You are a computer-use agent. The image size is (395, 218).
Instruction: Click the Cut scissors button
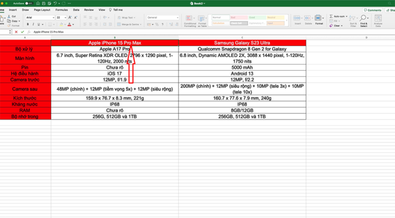pos(11,16)
